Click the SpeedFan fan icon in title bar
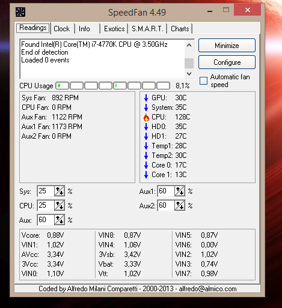The height and width of the screenshot is (308, 282). click(x=20, y=12)
